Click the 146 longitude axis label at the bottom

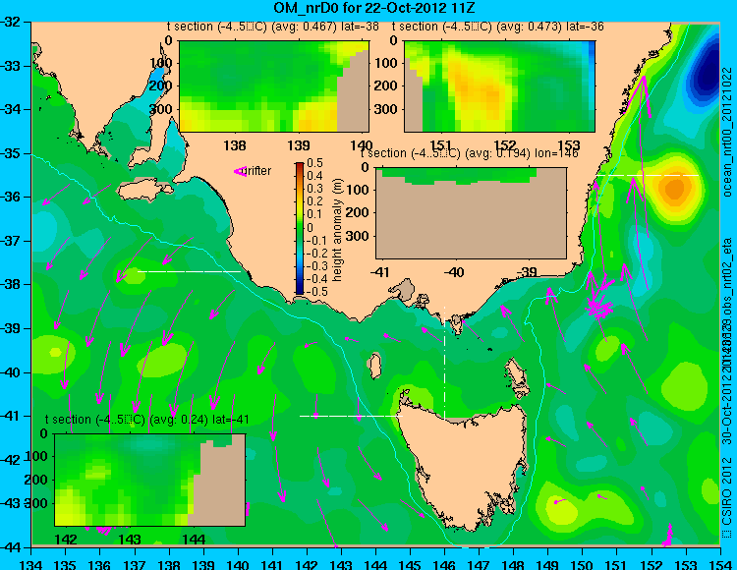(x=444, y=564)
